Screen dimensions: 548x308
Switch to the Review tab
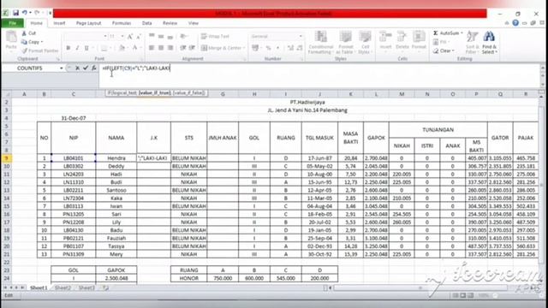click(170, 23)
